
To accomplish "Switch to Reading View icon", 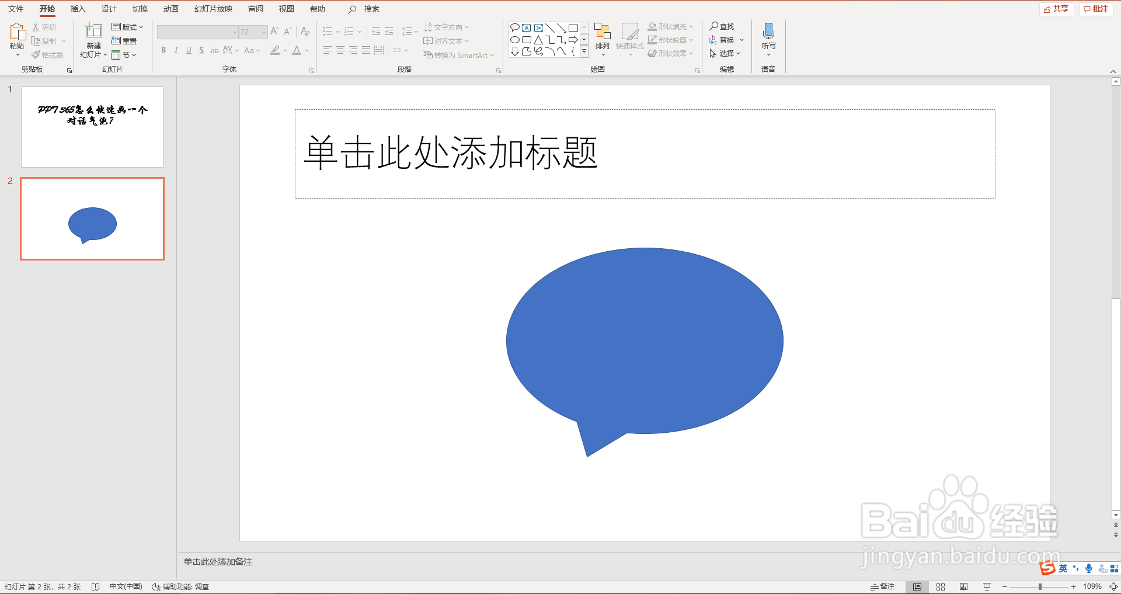I will point(963,587).
